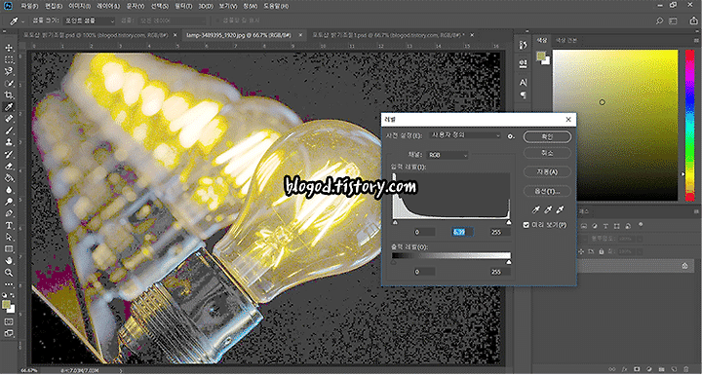Select the Lasso tool
Image resolution: width=702 pixels, height=375 pixels.
(x=9, y=71)
